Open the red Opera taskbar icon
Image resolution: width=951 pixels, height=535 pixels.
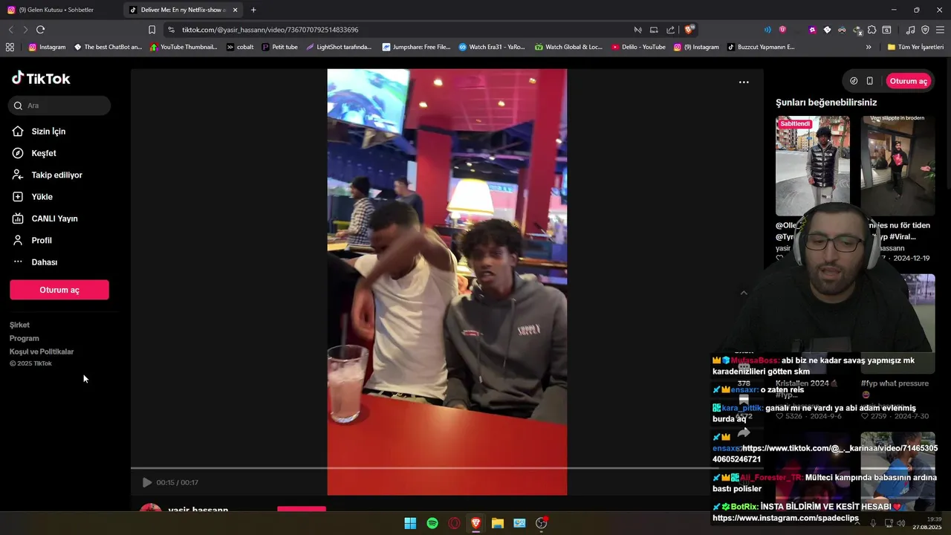click(454, 523)
